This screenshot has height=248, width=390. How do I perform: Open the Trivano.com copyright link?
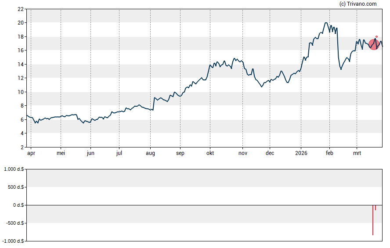pyautogui.click(x=358, y=4)
